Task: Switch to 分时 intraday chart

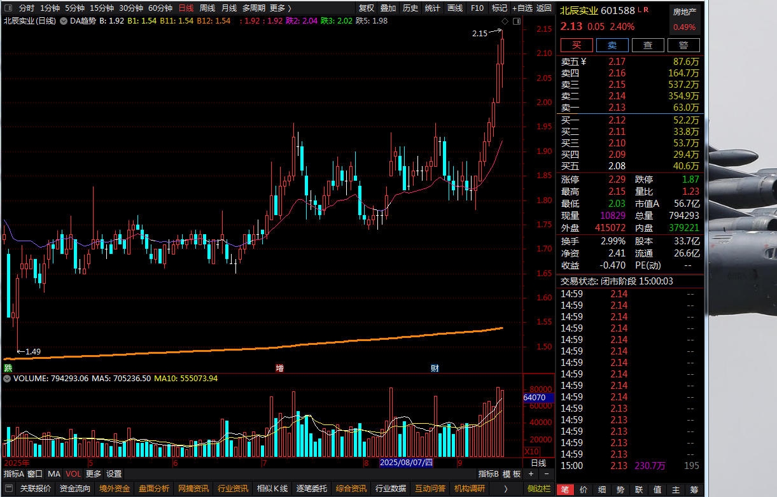Action: [26, 8]
